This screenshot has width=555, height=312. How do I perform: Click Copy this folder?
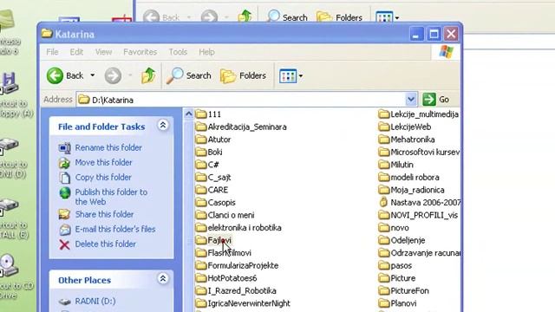coord(103,177)
